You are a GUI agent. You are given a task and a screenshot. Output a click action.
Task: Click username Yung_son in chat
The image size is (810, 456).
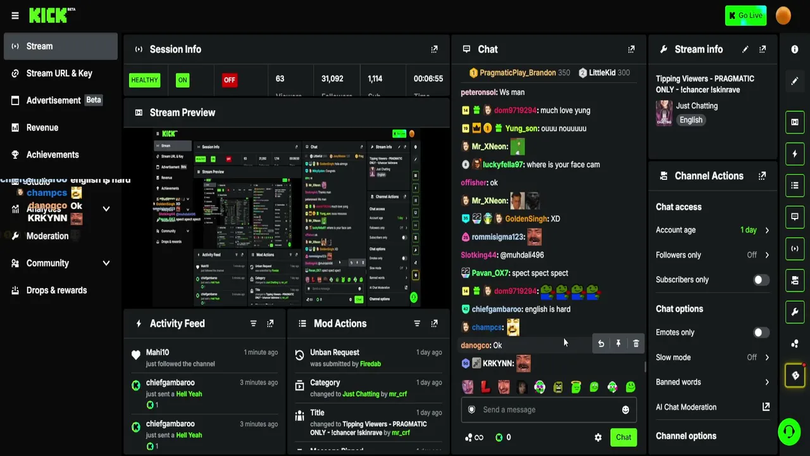[522, 129]
